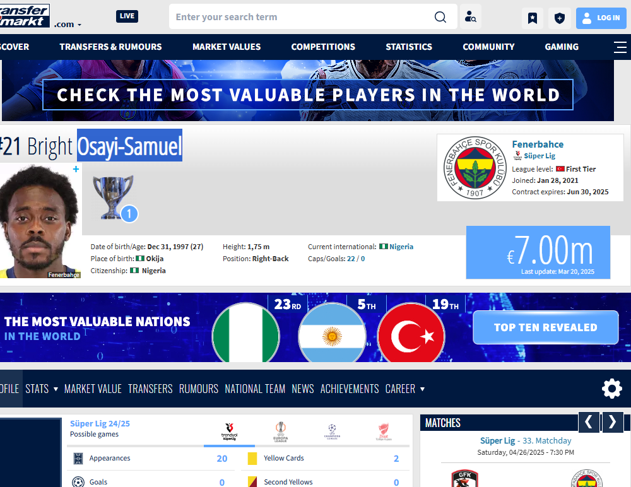The image size is (631, 487).
Task: Click the trophy achievement icon
Action: click(x=114, y=197)
